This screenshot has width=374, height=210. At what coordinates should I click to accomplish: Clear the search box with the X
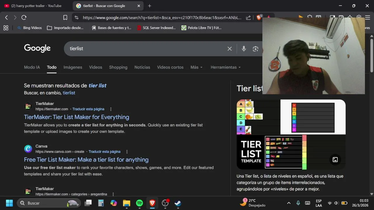[x=230, y=49]
